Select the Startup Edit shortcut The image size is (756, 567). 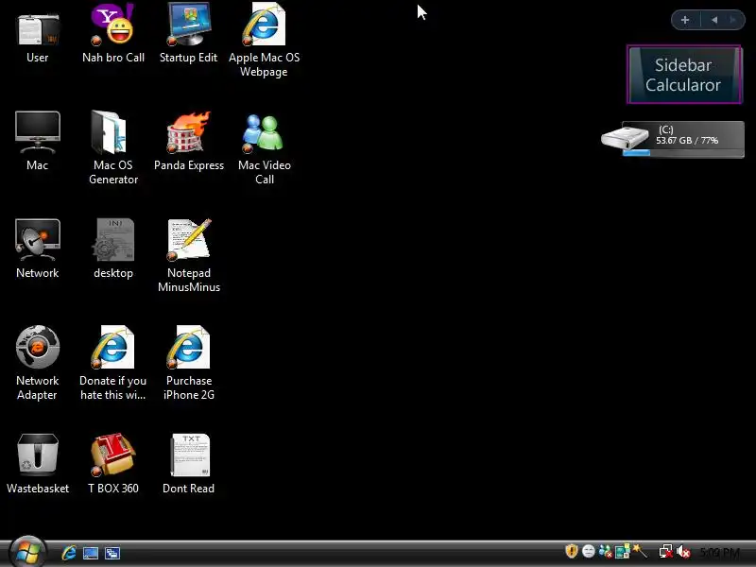click(188, 34)
